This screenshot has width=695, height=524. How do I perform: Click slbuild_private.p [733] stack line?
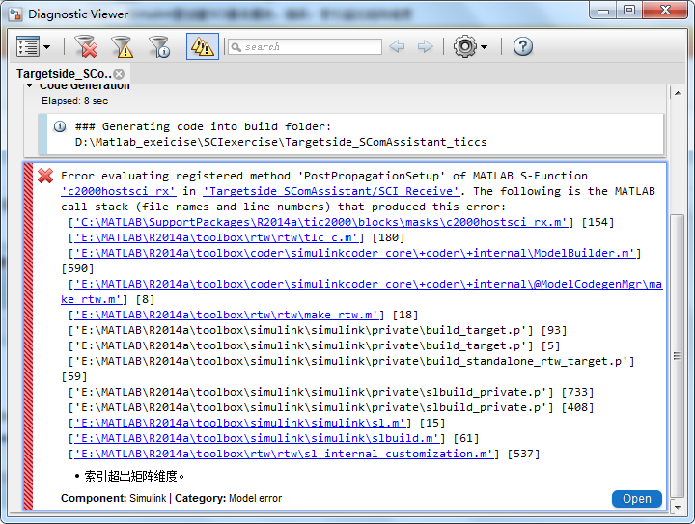[331, 393]
